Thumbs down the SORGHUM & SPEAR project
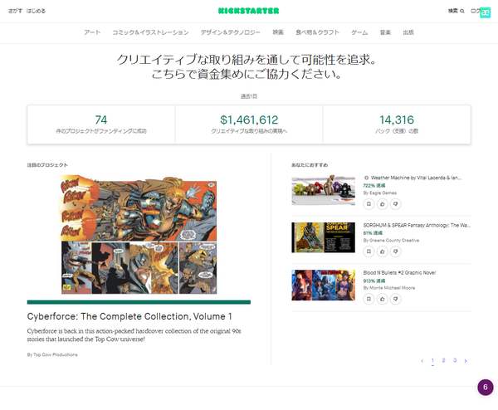Image resolution: width=498 pixels, height=410 pixels. pyautogui.click(x=396, y=251)
